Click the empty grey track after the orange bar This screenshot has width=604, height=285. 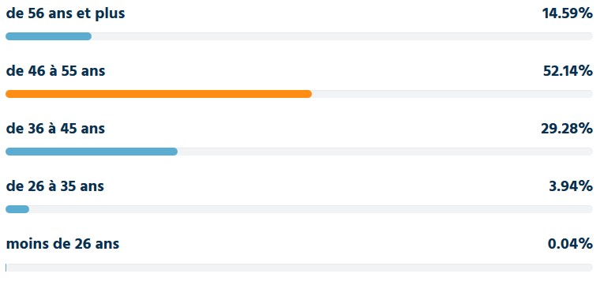coord(452,94)
